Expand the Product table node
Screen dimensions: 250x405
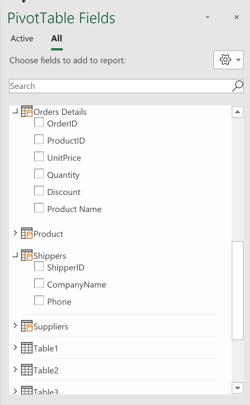click(15, 233)
